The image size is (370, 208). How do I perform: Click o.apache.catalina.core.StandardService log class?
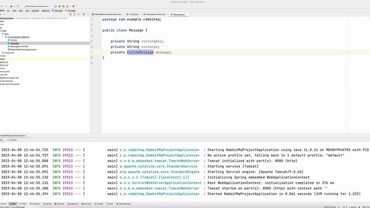click(x=158, y=166)
